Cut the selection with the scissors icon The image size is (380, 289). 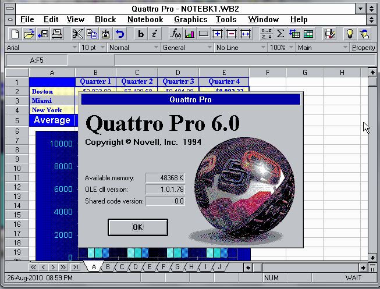point(77,34)
